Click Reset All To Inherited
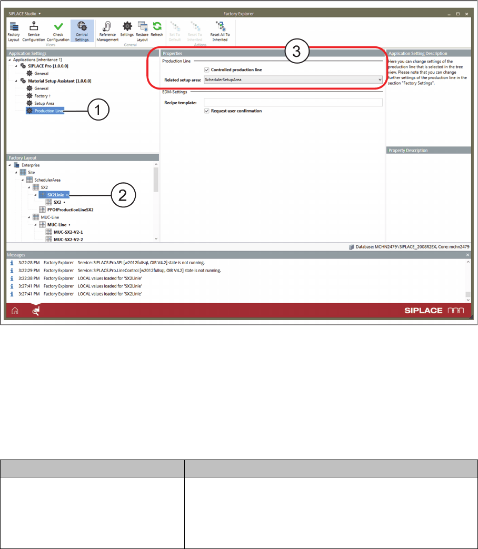 click(x=220, y=32)
